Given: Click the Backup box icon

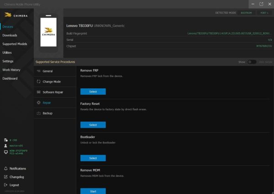Looking at the screenshot, I should (x=39, y=113).
